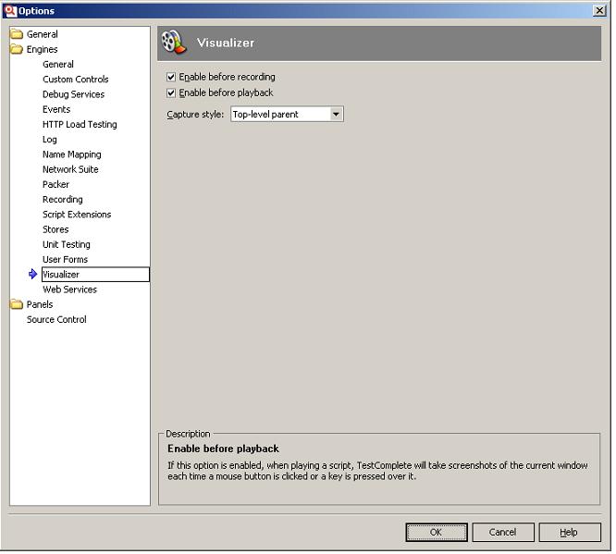Go to Web Services options
The height and width of the screenshot is (554, 616).
69,289
